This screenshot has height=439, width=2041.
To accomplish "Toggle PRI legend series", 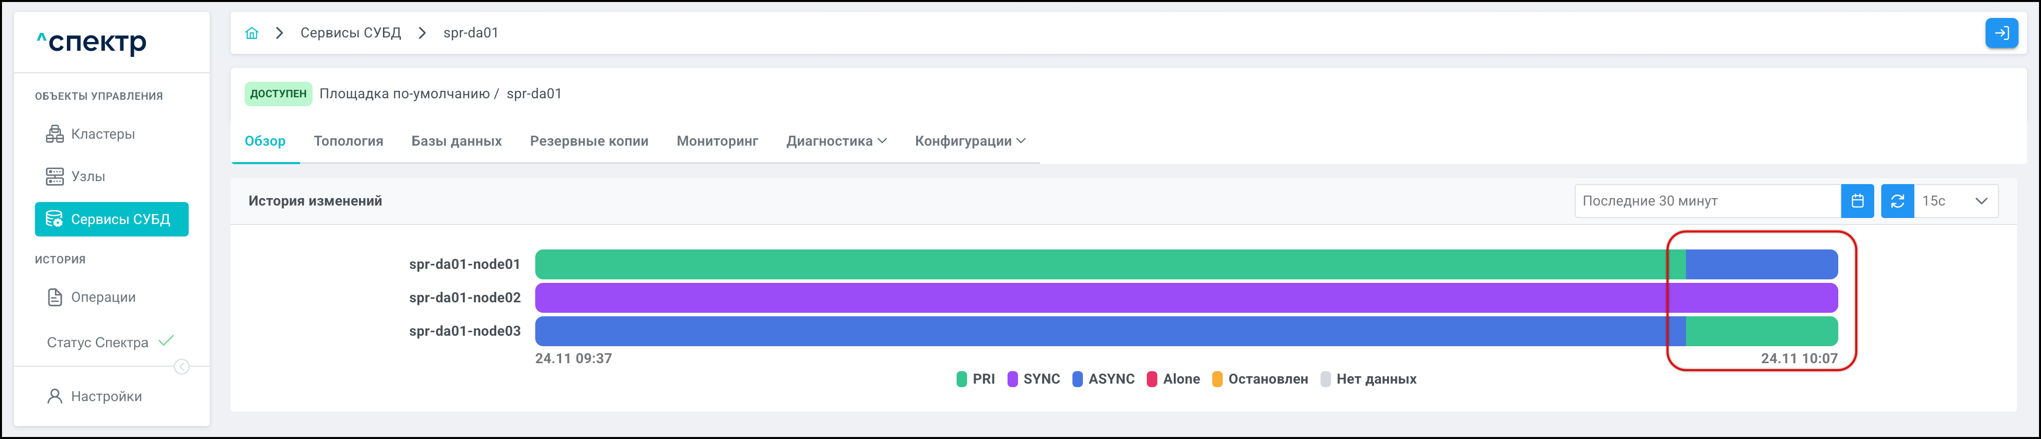I will pos(976,379).
